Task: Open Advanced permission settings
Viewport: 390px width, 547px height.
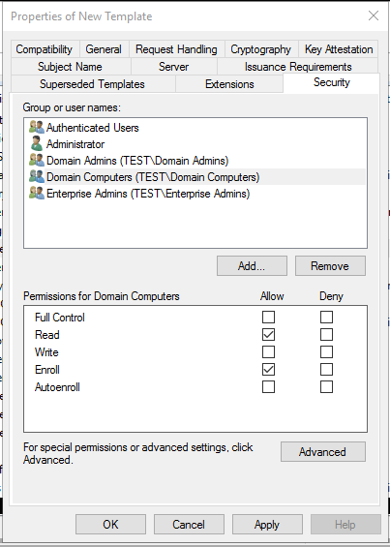Action: [x=323, y=452]
